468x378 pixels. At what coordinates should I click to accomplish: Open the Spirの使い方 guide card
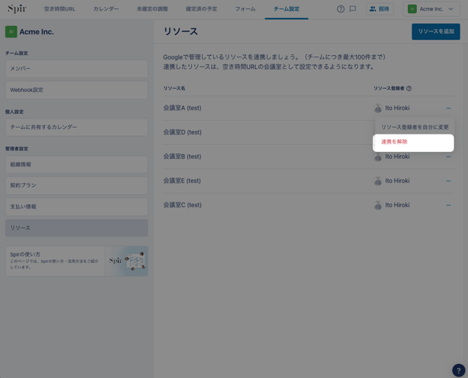click(76, 261)
